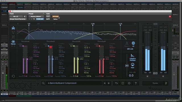Reset the Dynamics module settings
Viewport: 182px width, 102px height.
13,76
